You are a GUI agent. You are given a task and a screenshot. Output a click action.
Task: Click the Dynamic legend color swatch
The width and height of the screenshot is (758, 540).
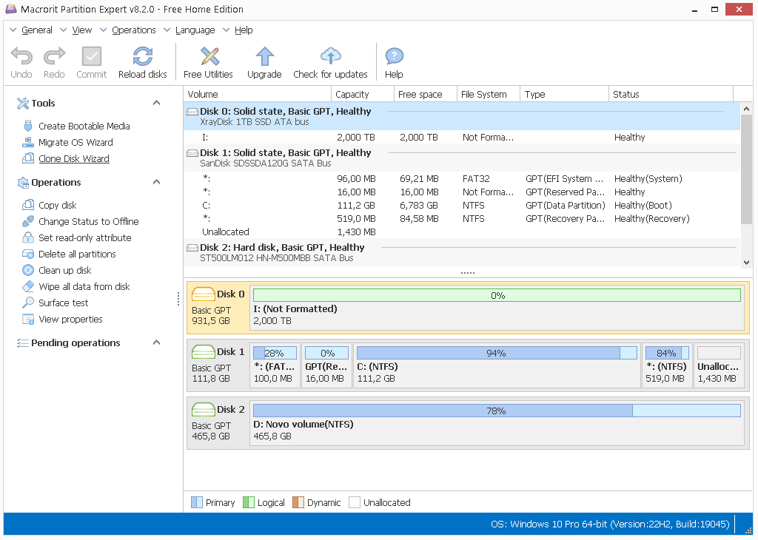coord(298,502)
